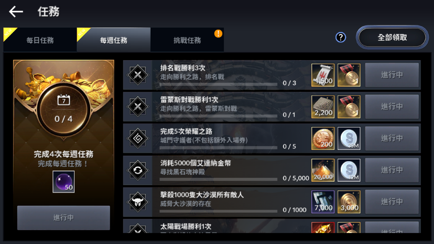Click the 全部領取 button
This screenshot has height=244, width=434.
coord(392,37)
